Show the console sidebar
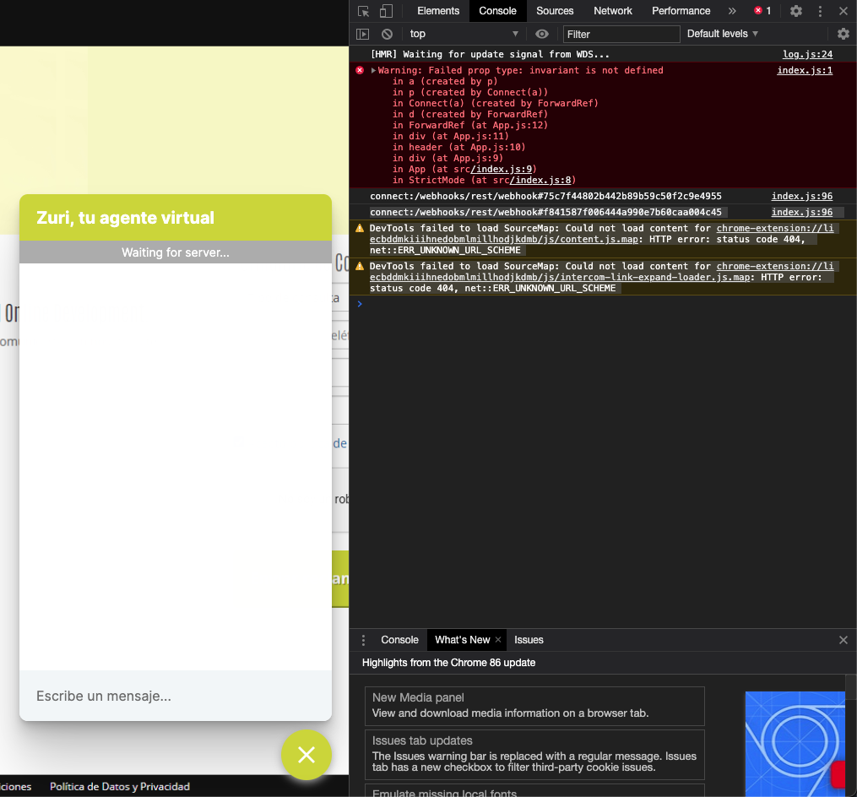This screenshot has width=857, height=797. click(363, 34)
